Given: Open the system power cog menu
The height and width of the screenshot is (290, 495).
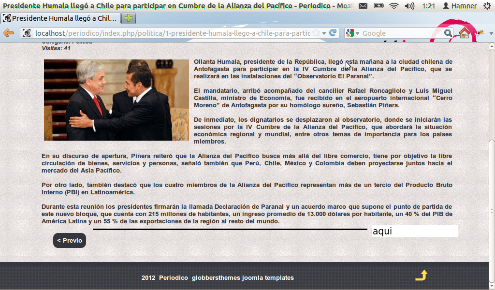Looking at the screenshot, I should click(x=487, y=6).
